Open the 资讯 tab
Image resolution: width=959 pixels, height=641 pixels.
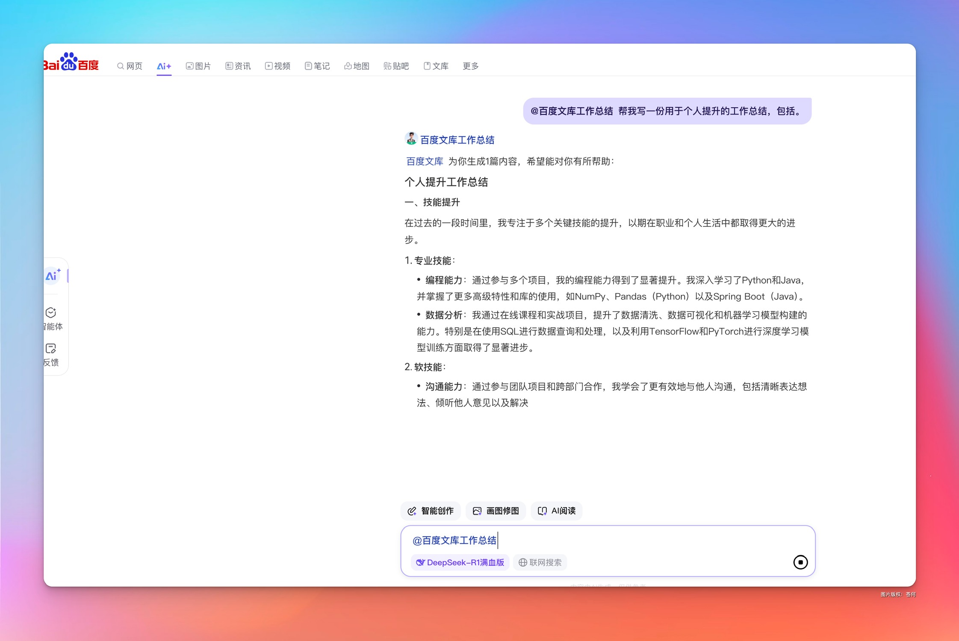click(238, 66)
